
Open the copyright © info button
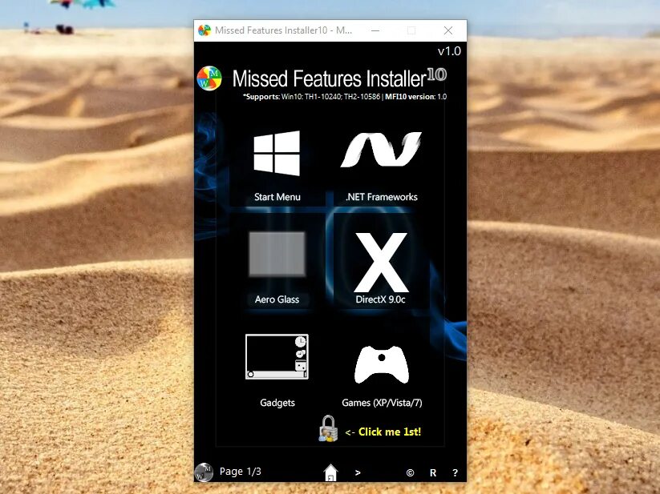[x=410, y=473]
